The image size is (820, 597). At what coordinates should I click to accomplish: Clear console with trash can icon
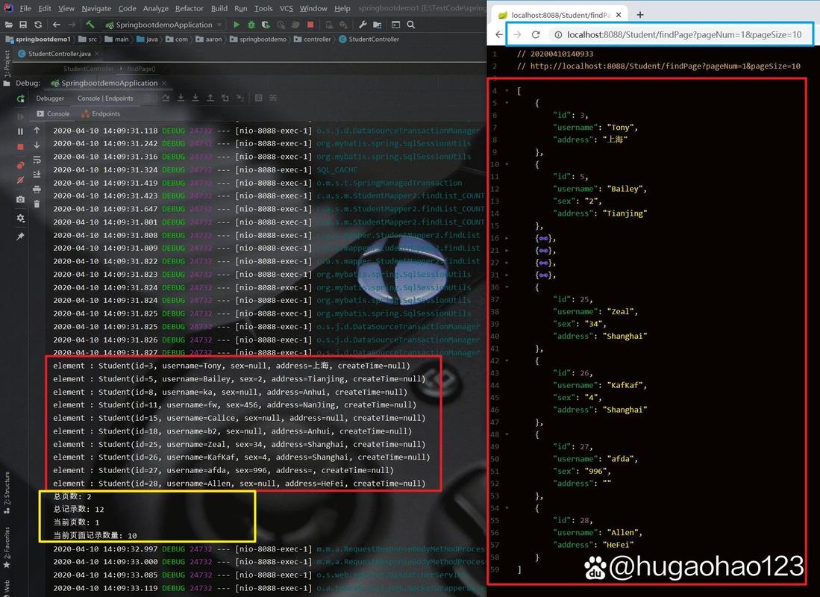click(x=37, y=204)
